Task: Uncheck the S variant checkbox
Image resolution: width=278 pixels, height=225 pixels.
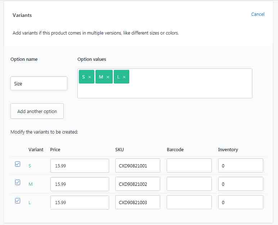Action: click(18, 164)
